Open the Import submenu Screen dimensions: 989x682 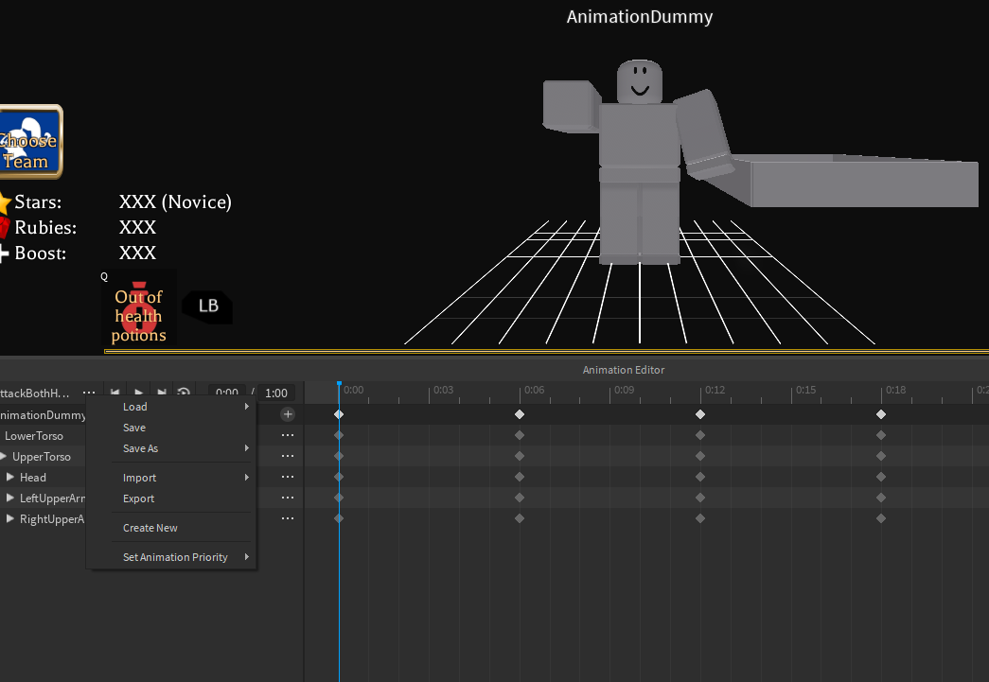[x=171, y=477]
